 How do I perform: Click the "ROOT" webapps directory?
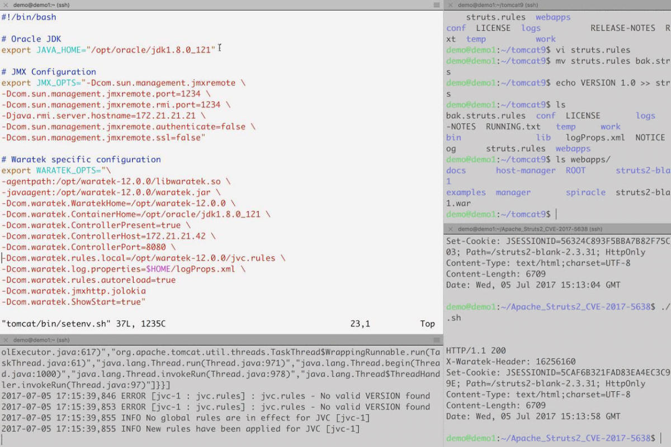pyautogui.click(x=575, y=171)
